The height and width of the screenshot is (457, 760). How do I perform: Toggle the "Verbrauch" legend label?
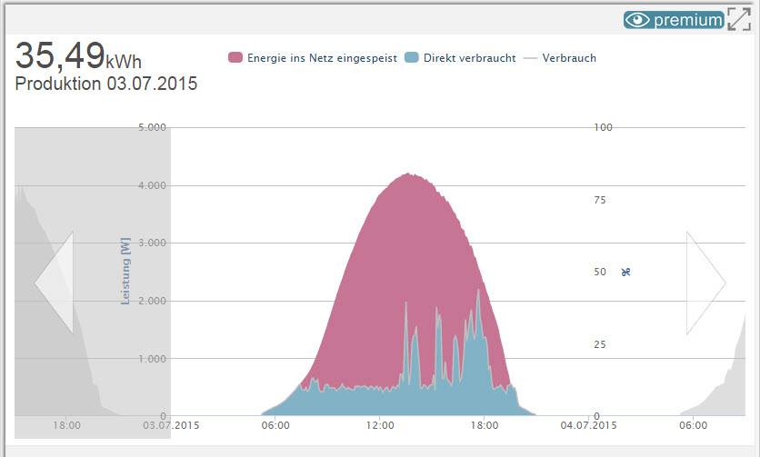pos(569,58)
